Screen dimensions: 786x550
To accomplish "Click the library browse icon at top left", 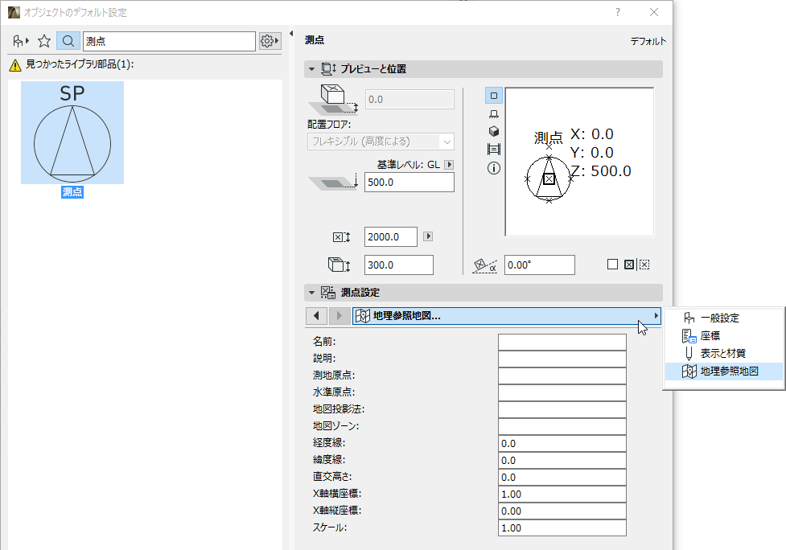I will pos(18,40).
